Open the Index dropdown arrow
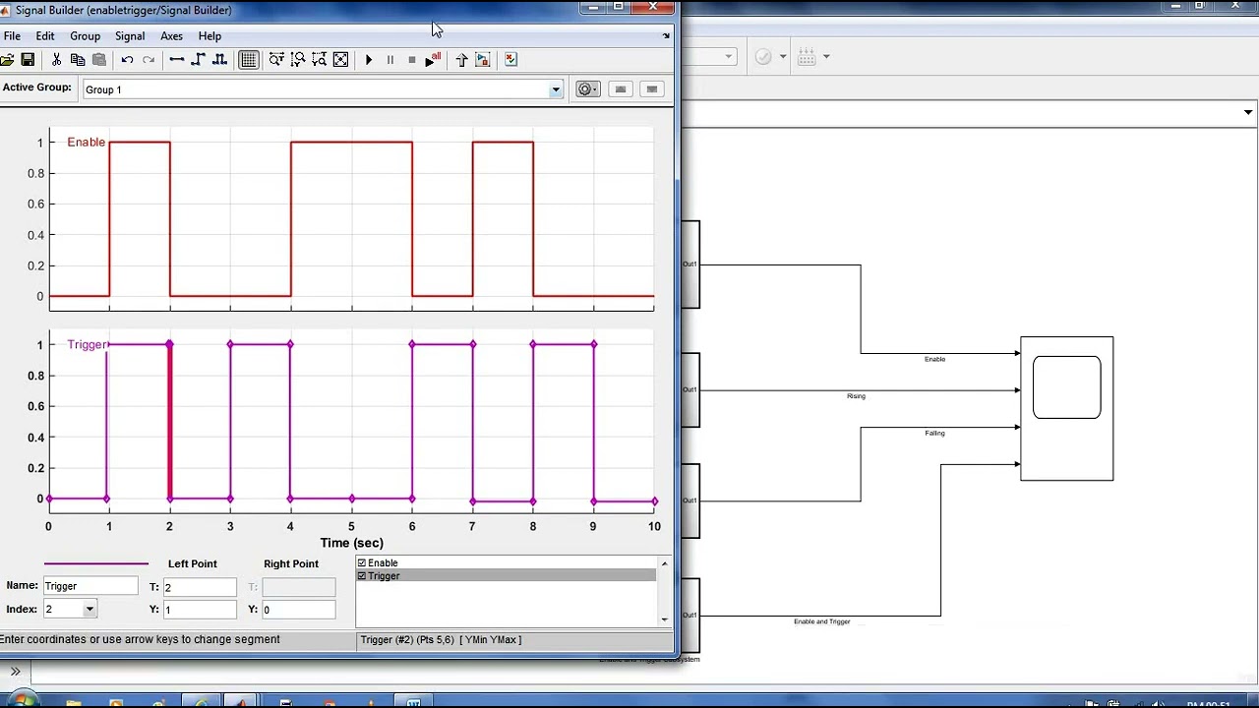The image size is (1259, 708). (x=90, y=610)
